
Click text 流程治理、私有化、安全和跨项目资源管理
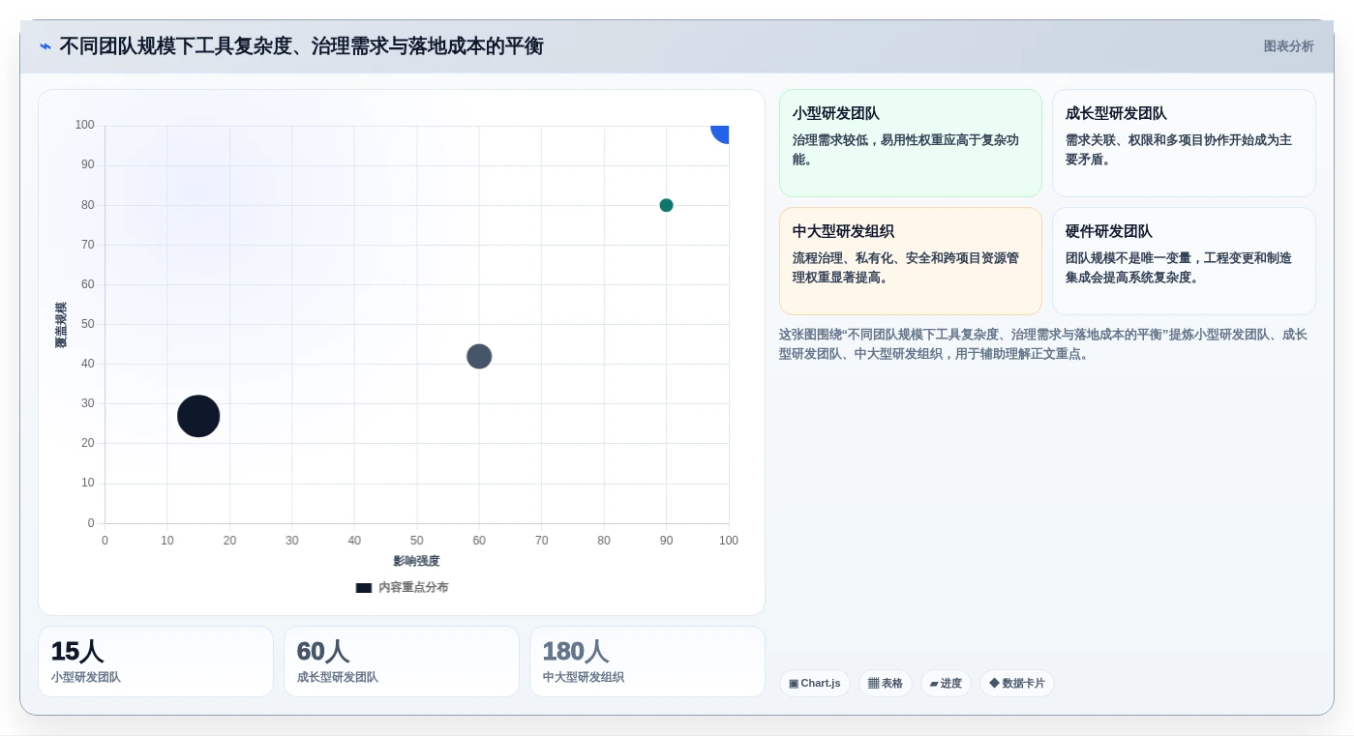[x=906, y=268]
